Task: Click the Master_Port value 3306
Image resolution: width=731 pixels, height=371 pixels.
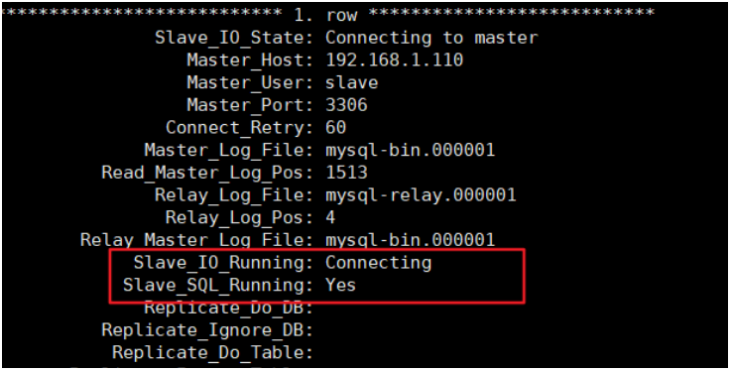Action: [346, 104]
